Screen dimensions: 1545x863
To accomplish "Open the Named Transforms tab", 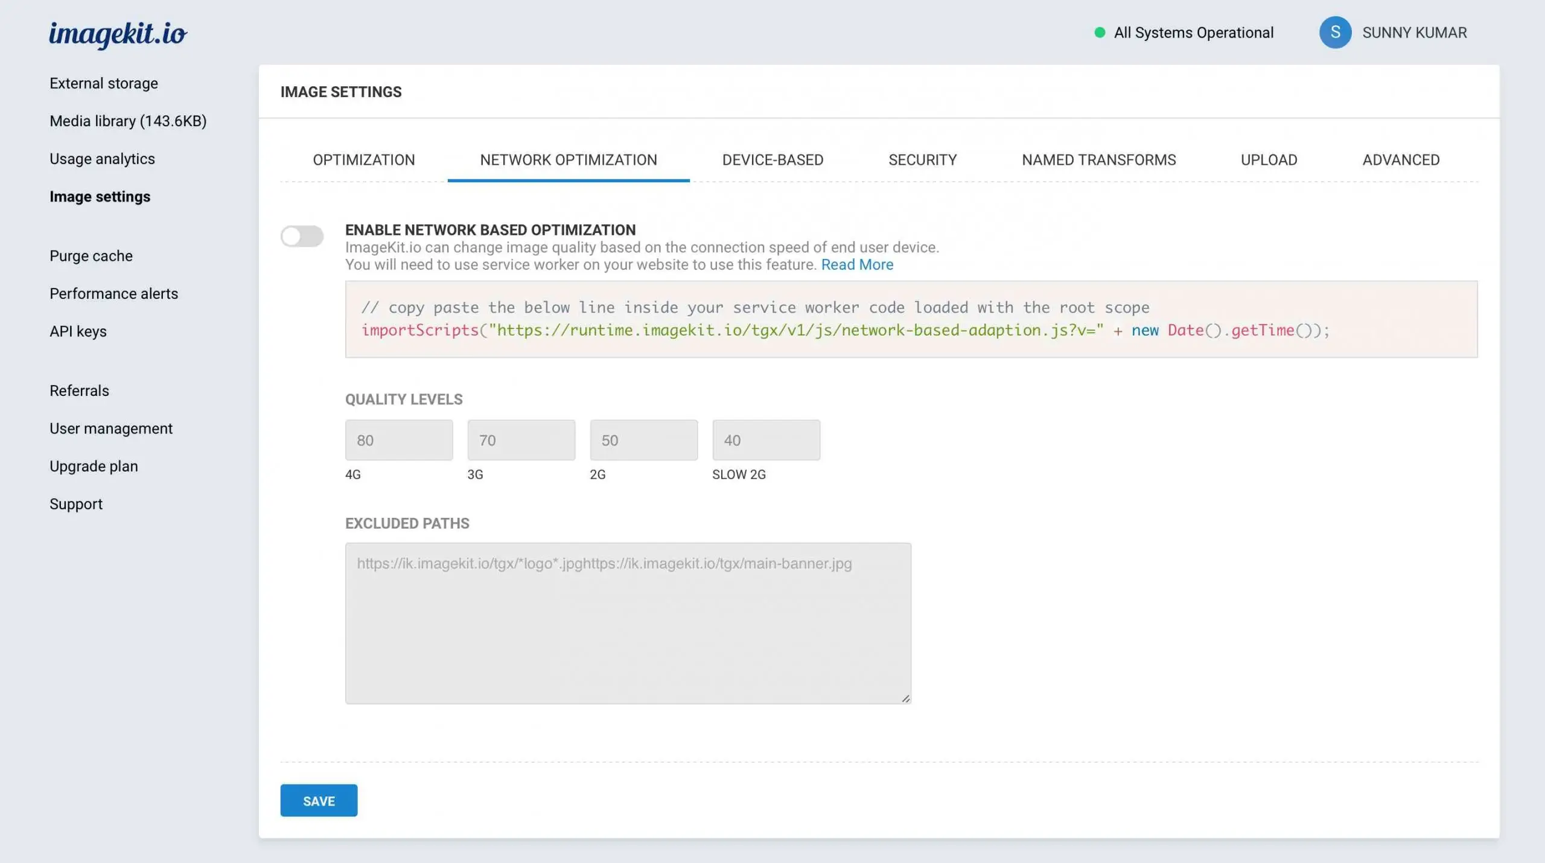I will (x=1098, y=160).
